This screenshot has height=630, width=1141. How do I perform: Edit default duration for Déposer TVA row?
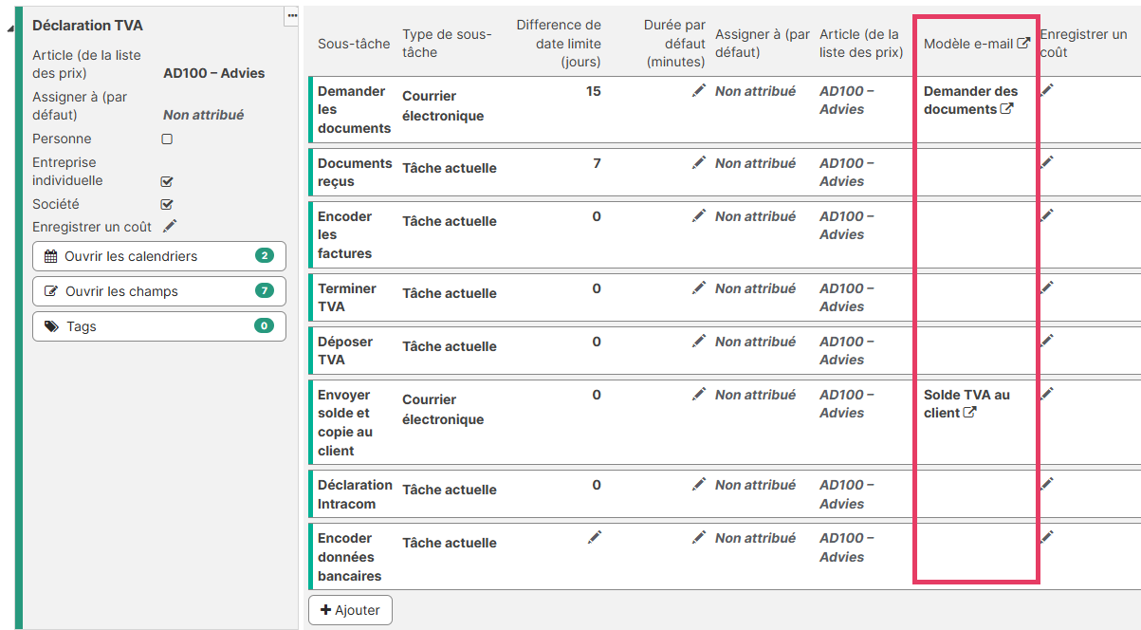pos(699,341)
